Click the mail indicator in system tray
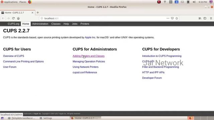This screenshot has height=120, width=214. 182,2
